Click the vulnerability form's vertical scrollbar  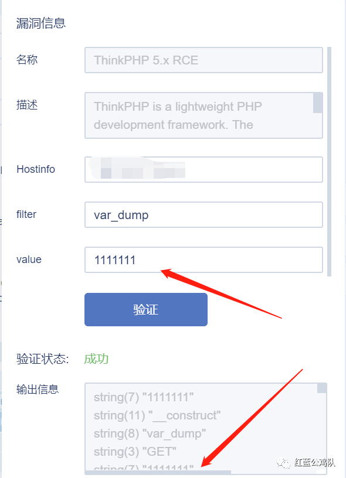pyautogui.click(x=329, y=162)
